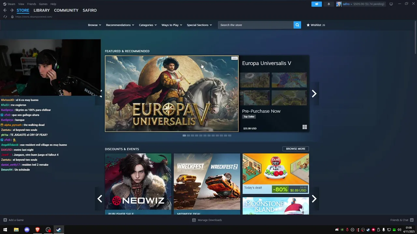Click the $35.99 USD price
Screen dimensions: 417x234
(250, 128)
